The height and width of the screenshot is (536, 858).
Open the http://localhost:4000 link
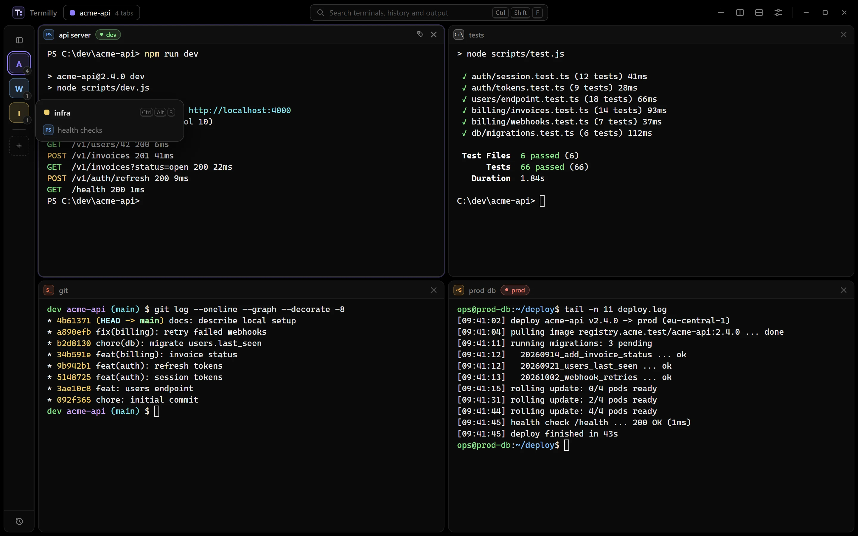[x=240, y=110]
